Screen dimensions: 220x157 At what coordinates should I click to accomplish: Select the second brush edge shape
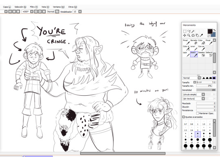click(207, 78)
